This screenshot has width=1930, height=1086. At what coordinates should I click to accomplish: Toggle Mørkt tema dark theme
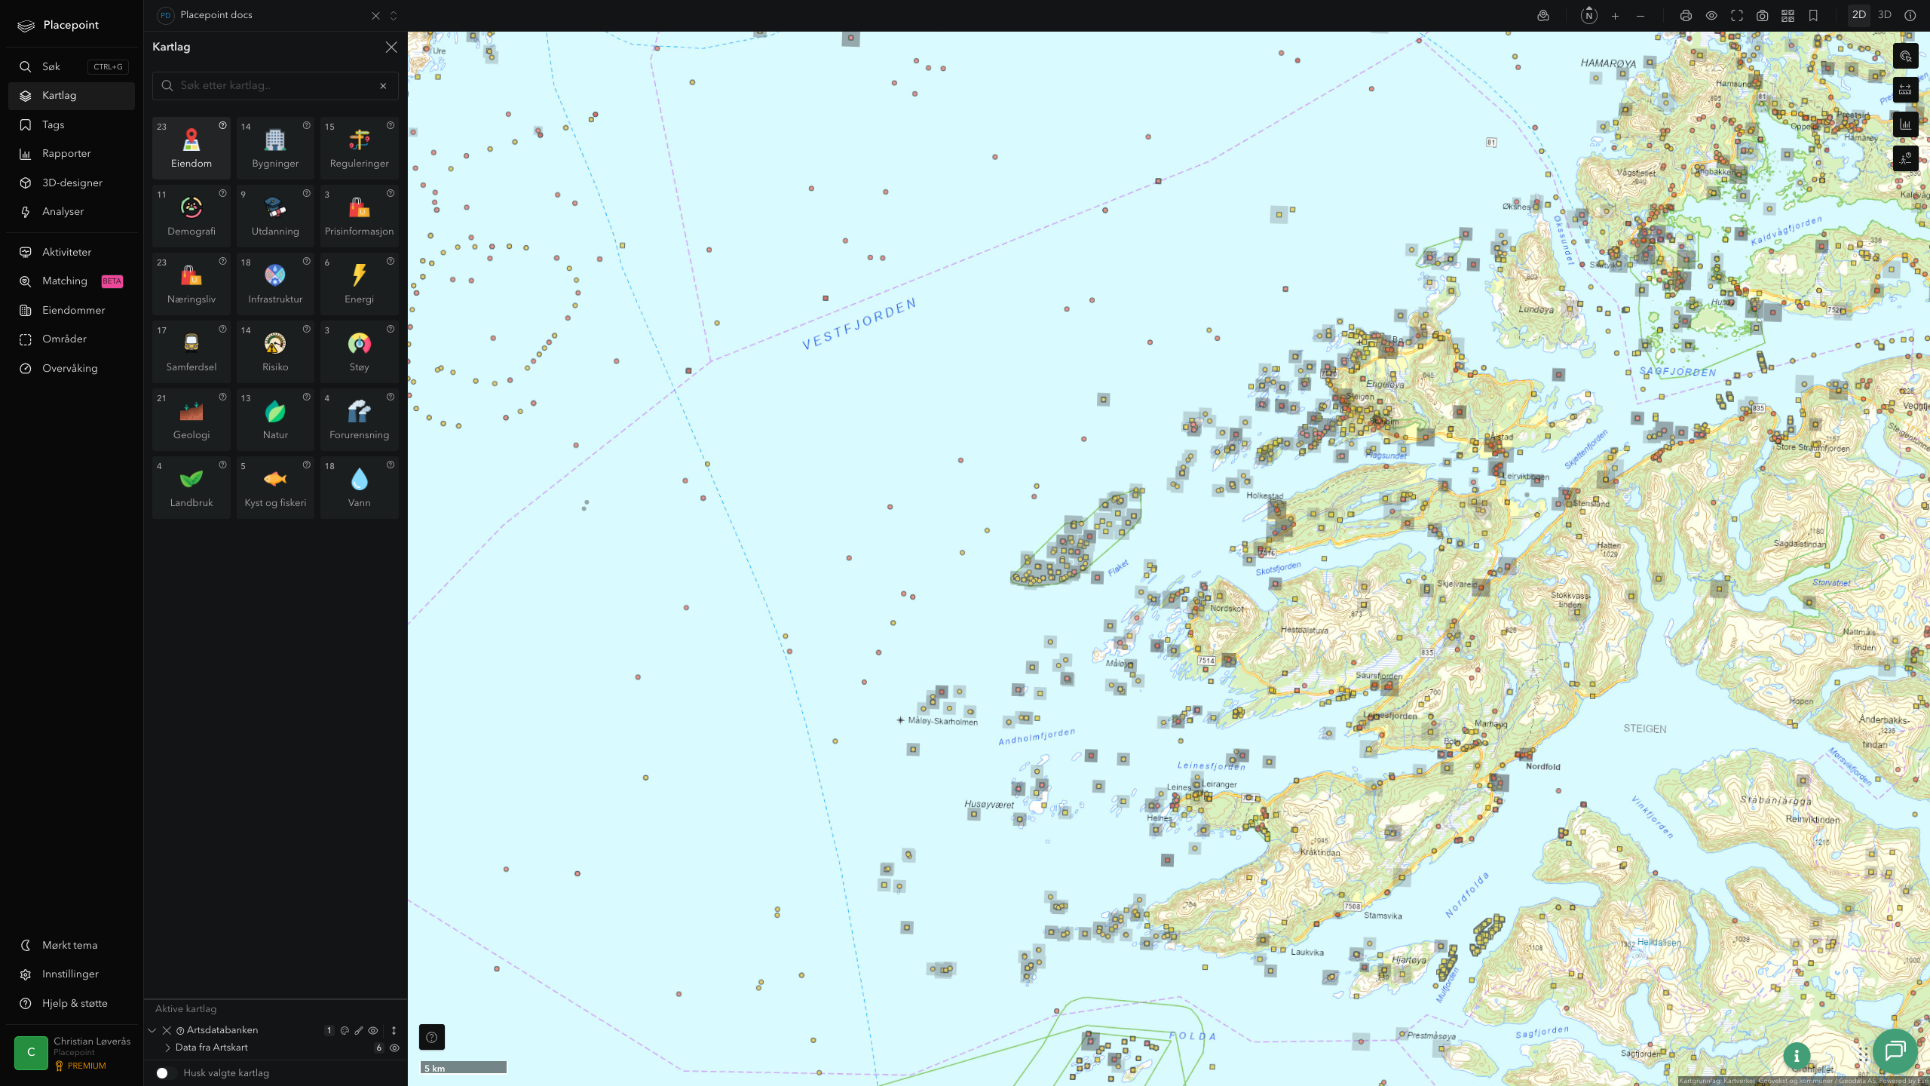coord(72,945)
